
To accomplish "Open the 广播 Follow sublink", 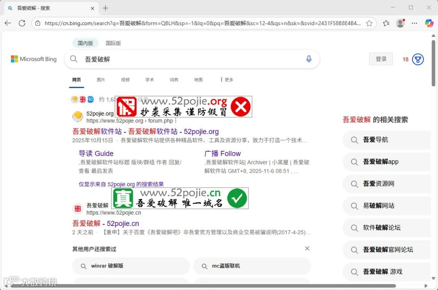I will tap(222, 153).
